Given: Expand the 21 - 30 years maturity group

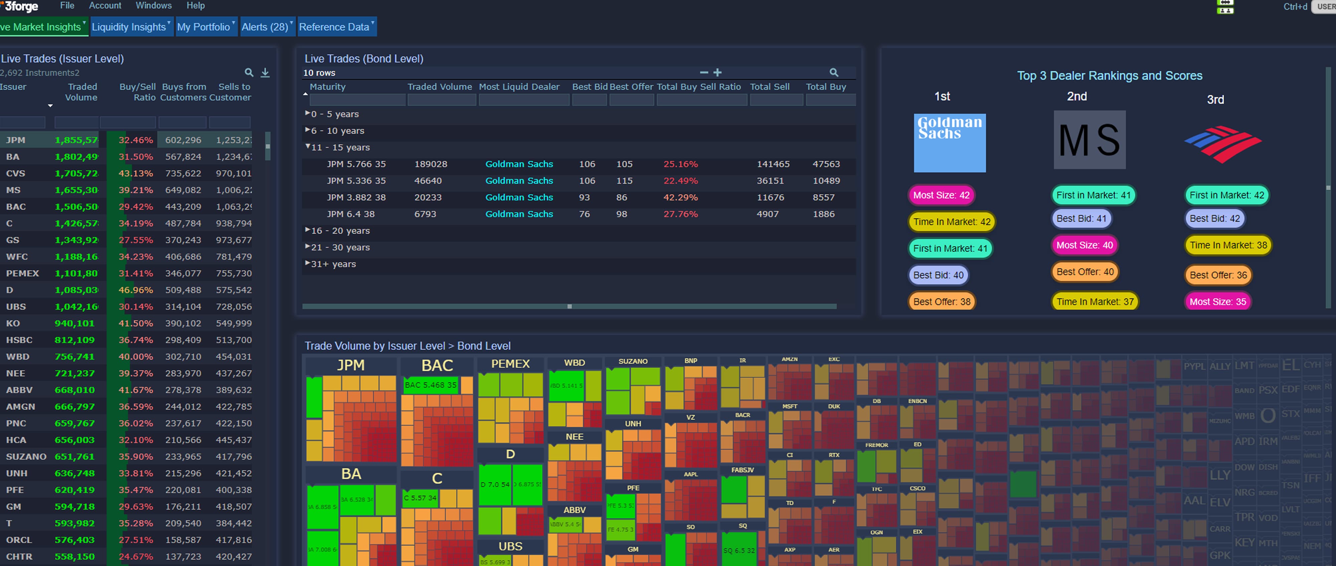Looking at the screenshot, I should coord(308,247).
